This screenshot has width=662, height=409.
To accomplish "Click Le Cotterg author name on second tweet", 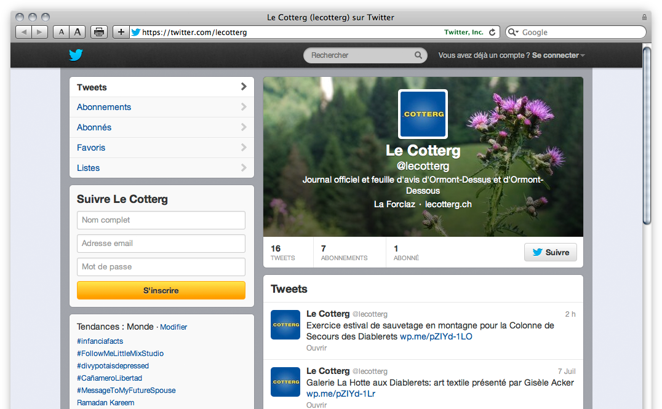I will point(328,371).
